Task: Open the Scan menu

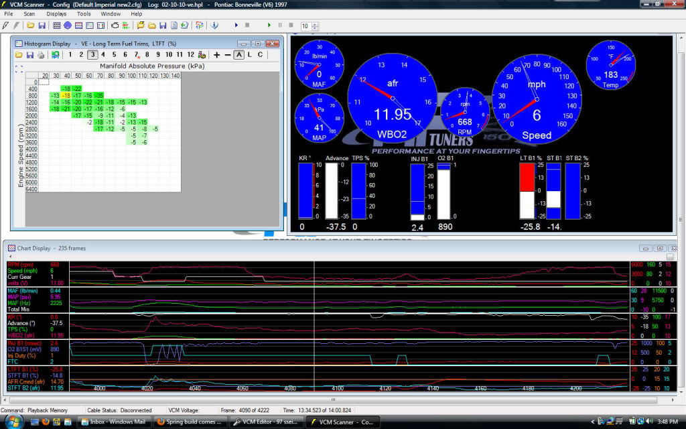Action: click(x=29, y=13)
